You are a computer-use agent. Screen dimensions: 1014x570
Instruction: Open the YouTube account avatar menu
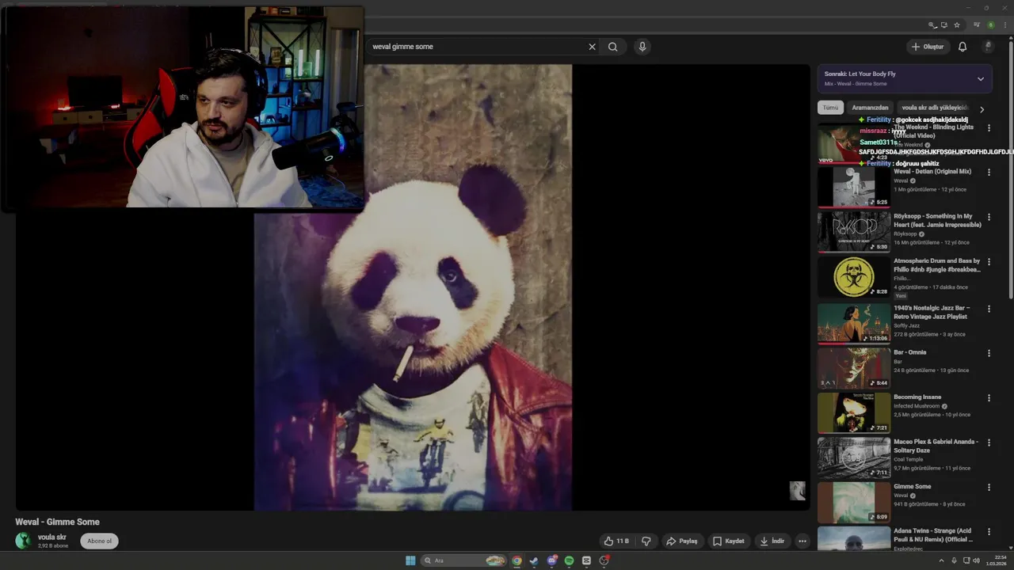pos(988,47)
